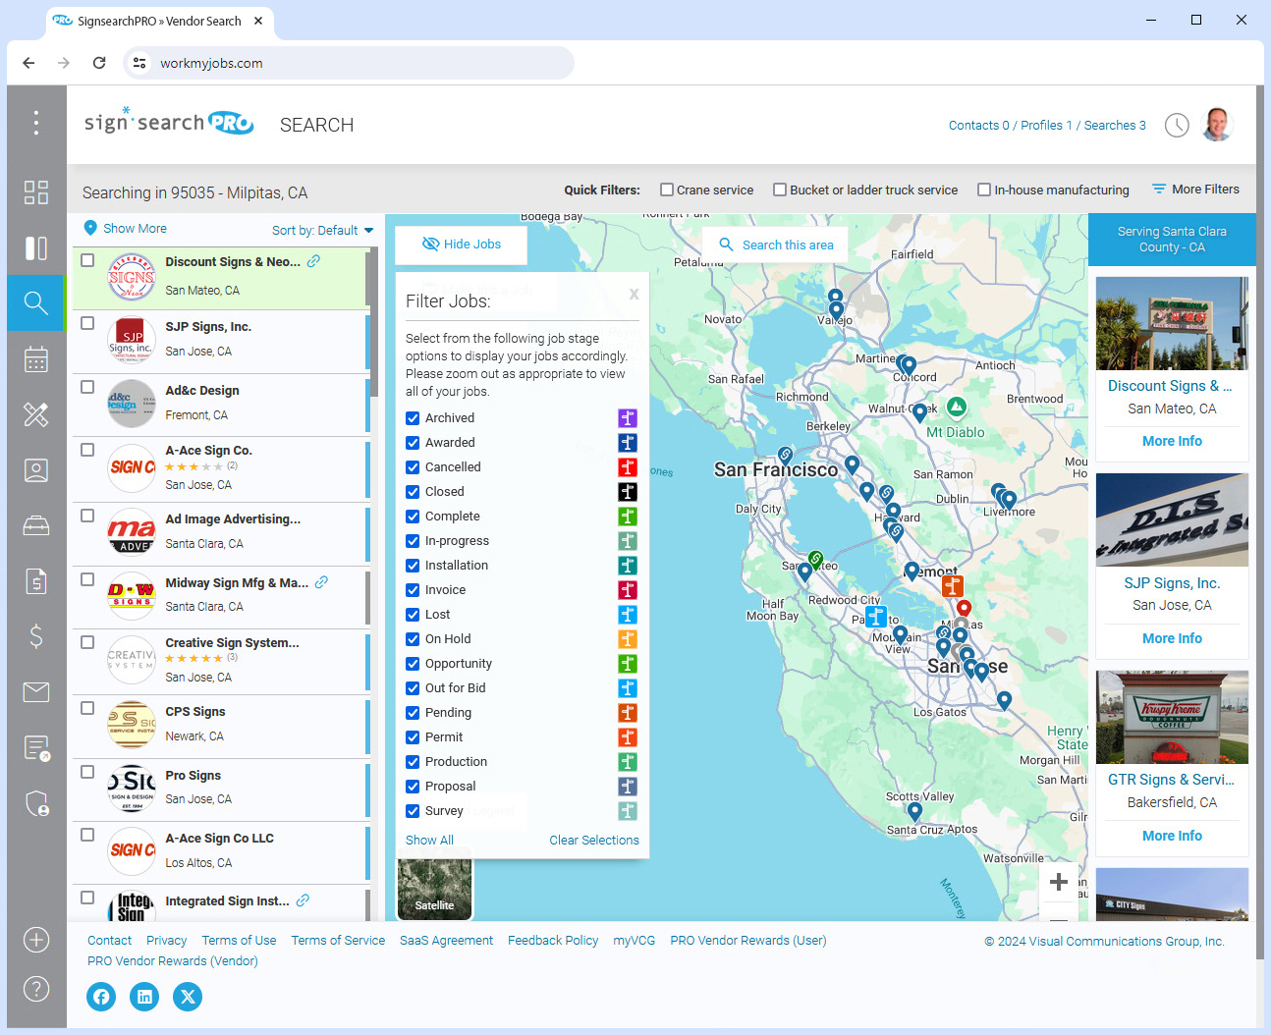1271x1035 pixels.
Task: Open the Feedback Policy footer link
Action: 553,941
